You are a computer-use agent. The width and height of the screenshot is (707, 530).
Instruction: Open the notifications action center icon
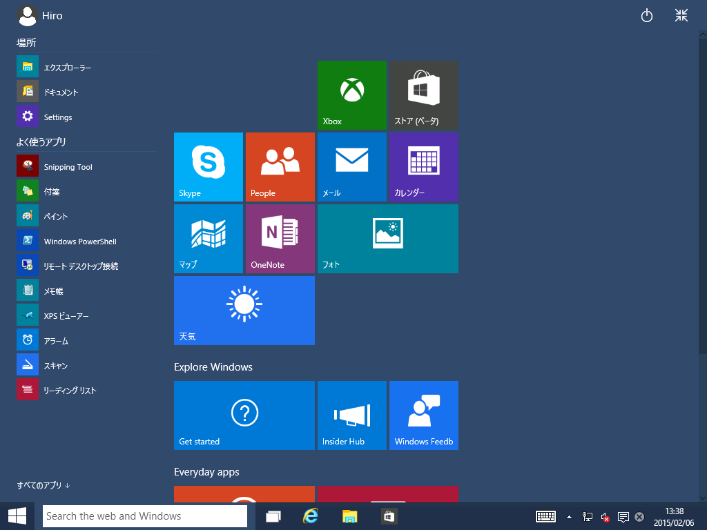point(623,517)
